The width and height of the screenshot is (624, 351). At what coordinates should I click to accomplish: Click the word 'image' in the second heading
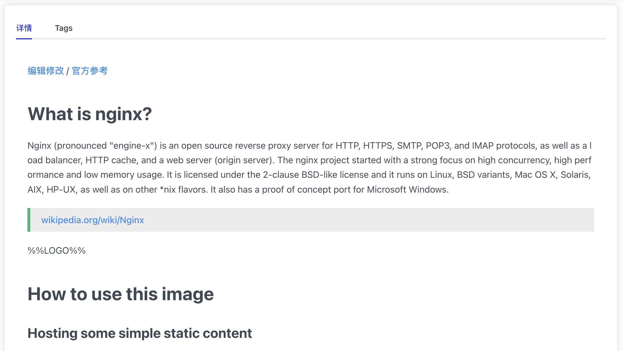[x=187, y=294]
